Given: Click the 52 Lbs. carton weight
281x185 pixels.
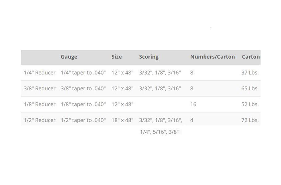Looking at the screenshot, I should click(x=250, y=104).
